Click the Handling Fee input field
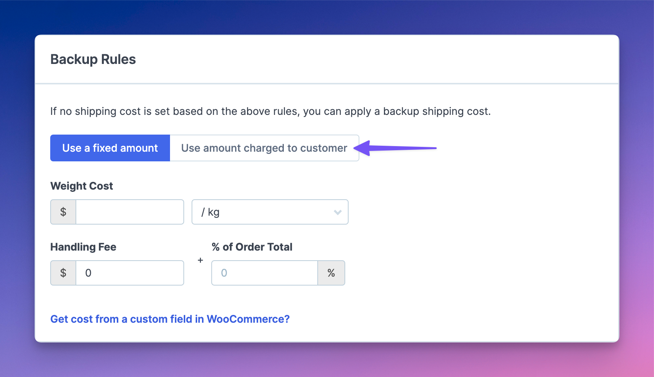654x377 pixels. point(130,273)
